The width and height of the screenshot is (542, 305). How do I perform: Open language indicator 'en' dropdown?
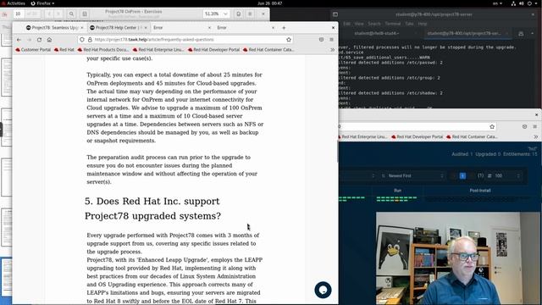click(497, 3)
